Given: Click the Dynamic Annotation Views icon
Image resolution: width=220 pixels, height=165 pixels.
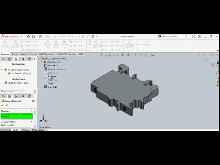Looking at the screenshot, I should click(x=118, y=55).
